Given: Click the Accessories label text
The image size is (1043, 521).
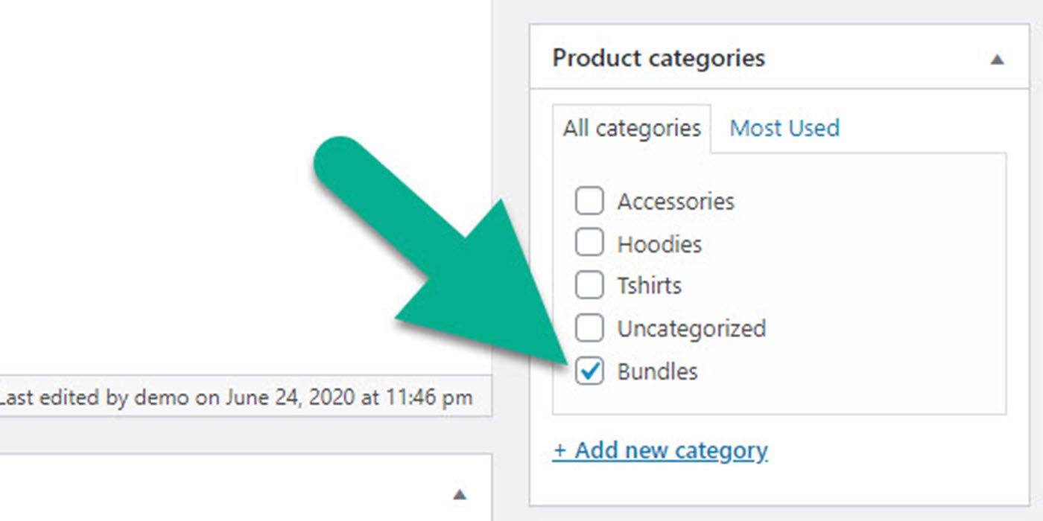Looking at the screenshot, I should coord(675,200).
